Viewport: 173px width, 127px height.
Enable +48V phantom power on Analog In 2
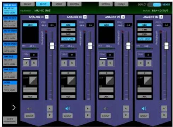point(68,30)
